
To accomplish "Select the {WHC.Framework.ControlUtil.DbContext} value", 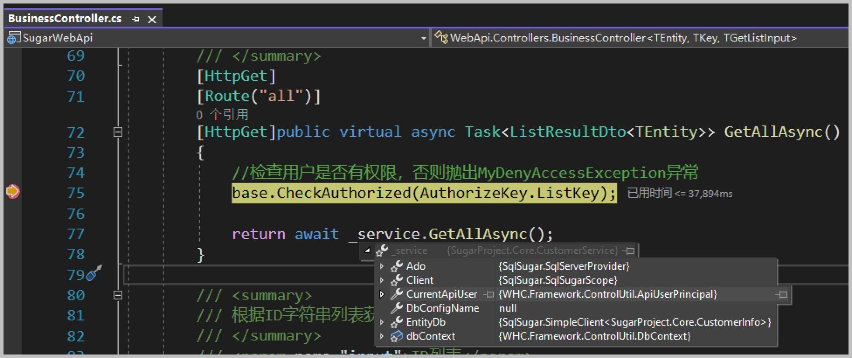I will pyautogui.click(x=595, y=336).
